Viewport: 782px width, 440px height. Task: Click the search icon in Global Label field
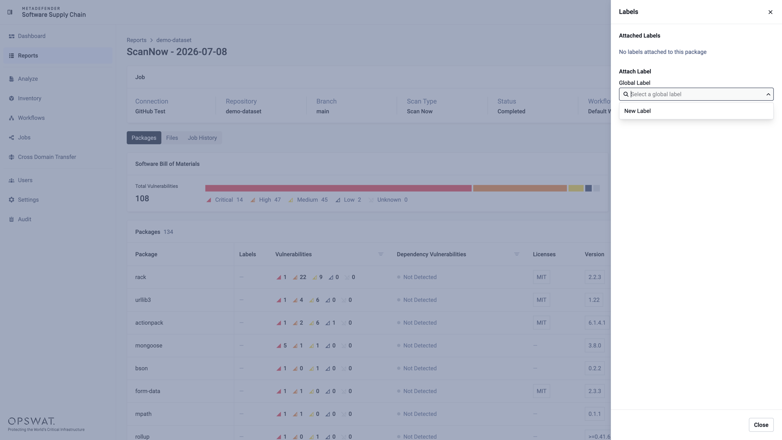tap(626, 94)
